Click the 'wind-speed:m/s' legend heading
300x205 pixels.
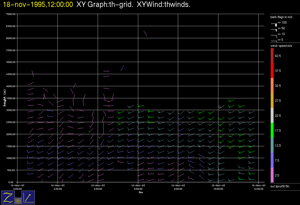[x=281, y=46]
